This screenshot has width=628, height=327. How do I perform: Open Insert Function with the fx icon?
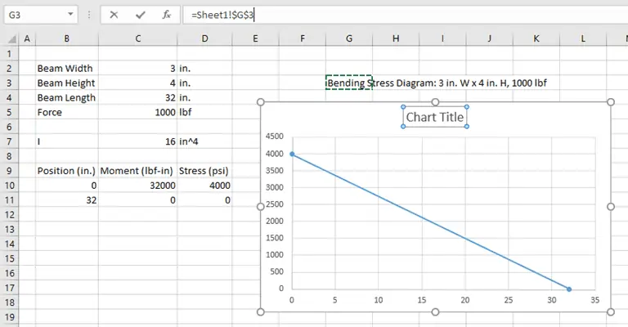167,16
